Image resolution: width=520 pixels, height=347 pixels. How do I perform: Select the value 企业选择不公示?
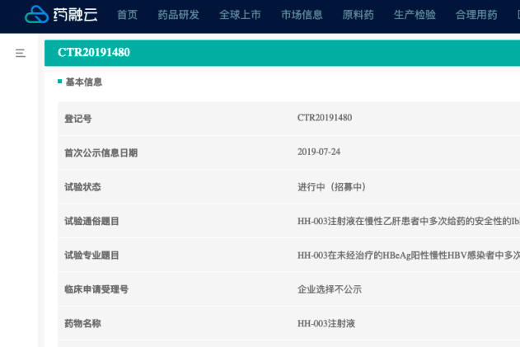[x=330, y=289]
